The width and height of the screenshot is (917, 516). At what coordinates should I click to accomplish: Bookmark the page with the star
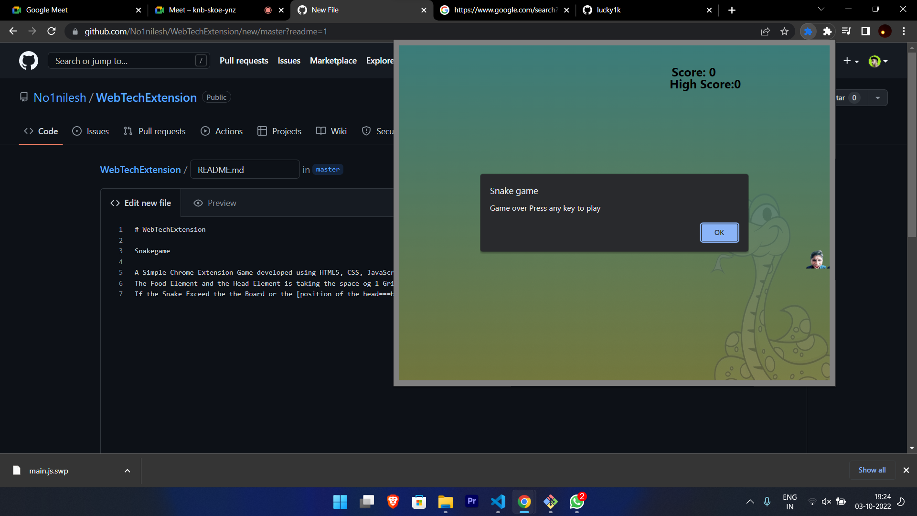click(x=784, y=31)
